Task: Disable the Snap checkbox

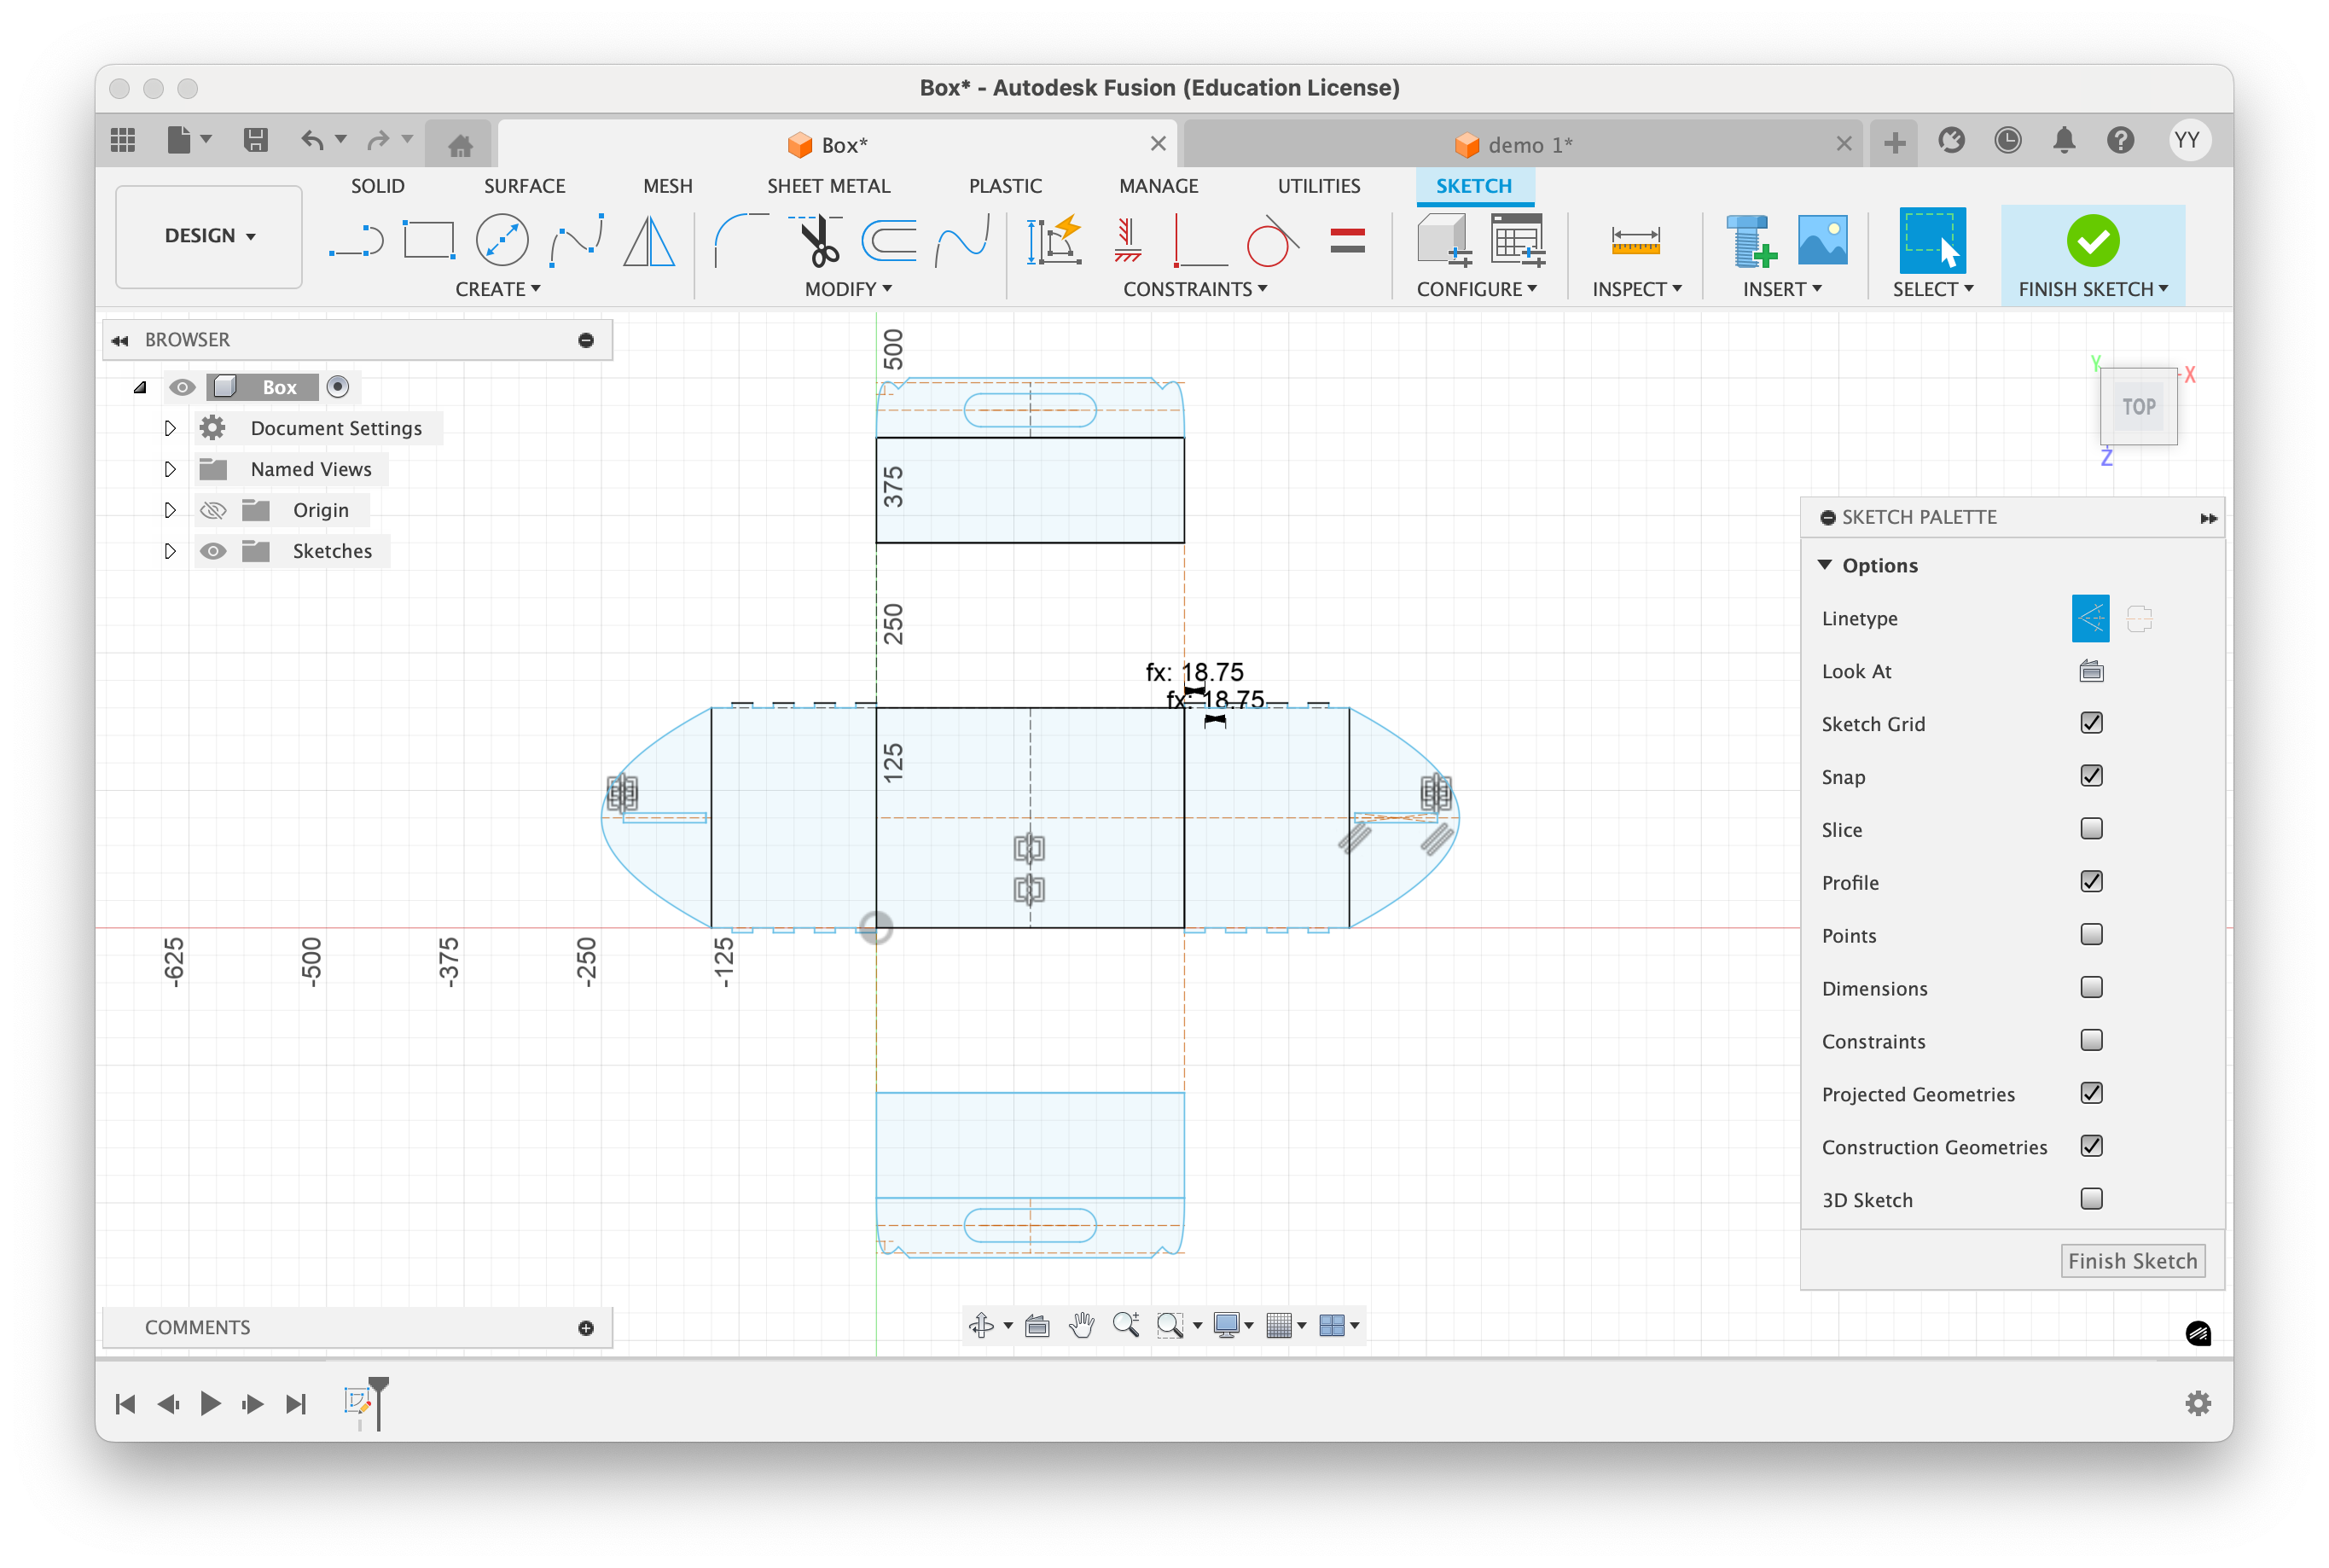Action: (x=2090, y=776)
